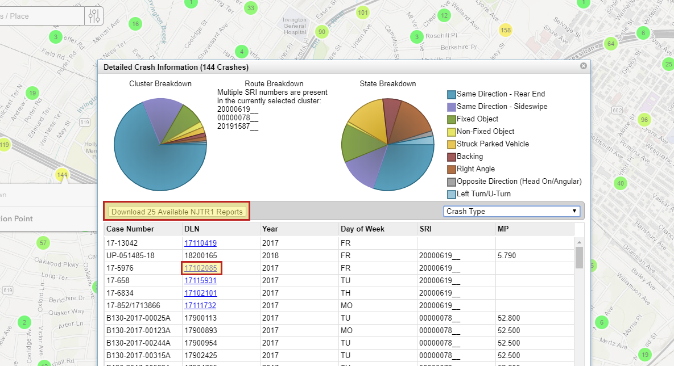The image size is (674, 366).
Task: Select the 57 crash cluster marker
Action: [43, 243]
